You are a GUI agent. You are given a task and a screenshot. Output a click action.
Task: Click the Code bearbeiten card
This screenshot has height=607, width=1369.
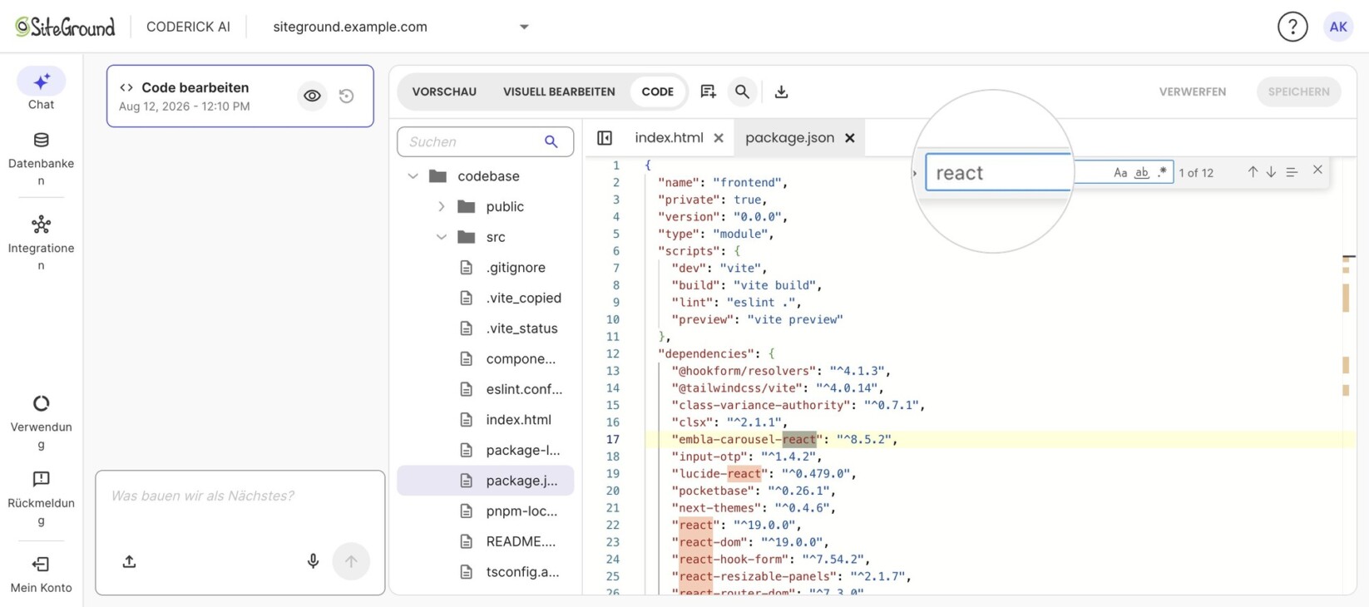[x=240, y=96]
